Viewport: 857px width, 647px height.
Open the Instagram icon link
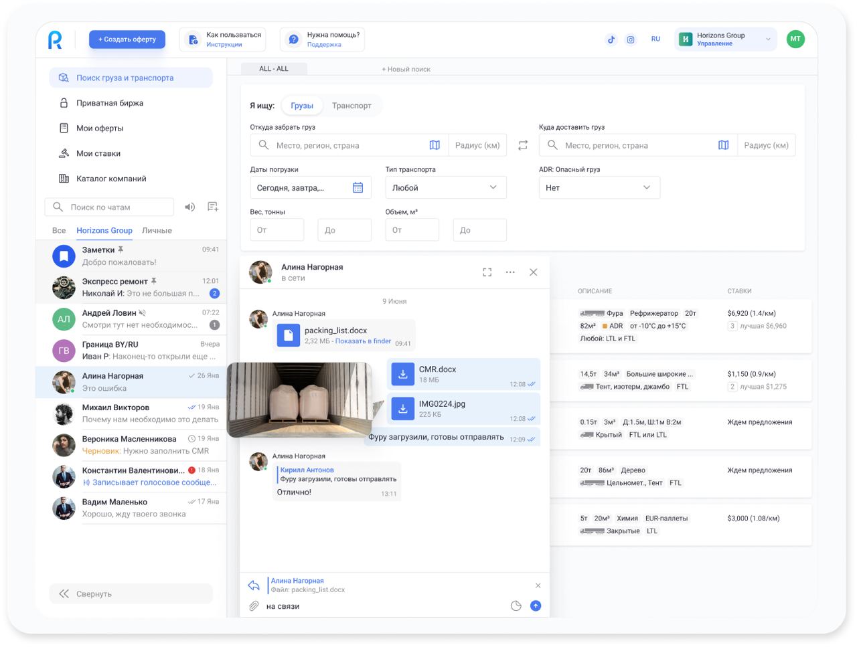click(631, 39)
